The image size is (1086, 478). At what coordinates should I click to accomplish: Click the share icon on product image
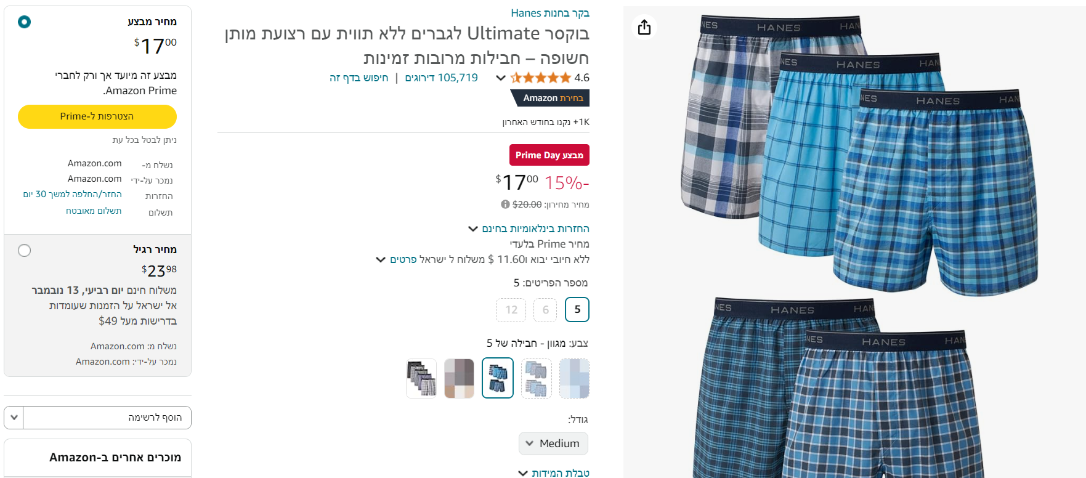tap(644, 27)
